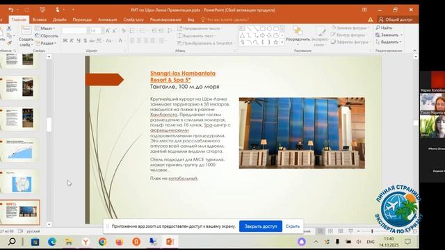
Task: Switch to the Дизайн tab
Action: 59,19
